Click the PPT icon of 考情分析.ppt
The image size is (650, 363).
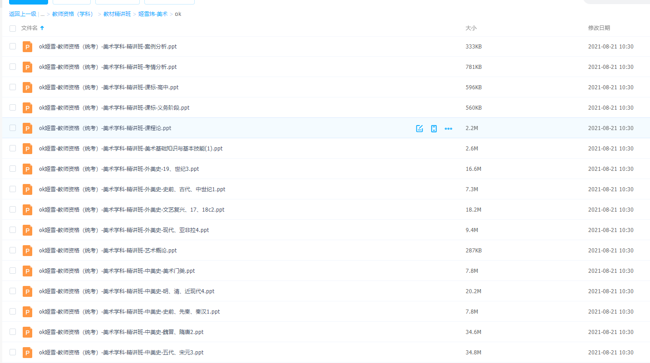click(28, 67)
